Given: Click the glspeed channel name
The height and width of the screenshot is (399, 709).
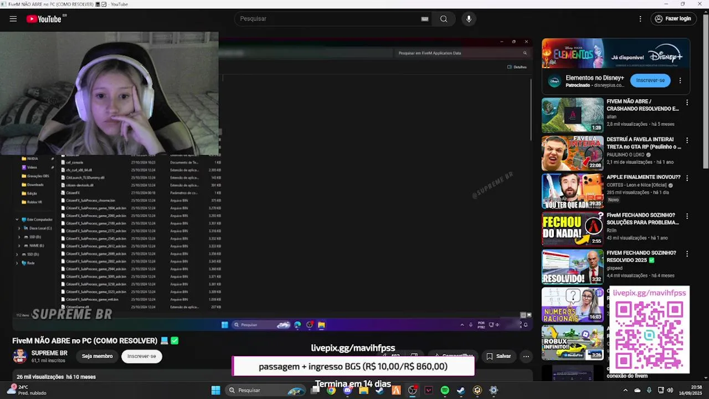Looking at the screenshot, I should pos(614,268).
